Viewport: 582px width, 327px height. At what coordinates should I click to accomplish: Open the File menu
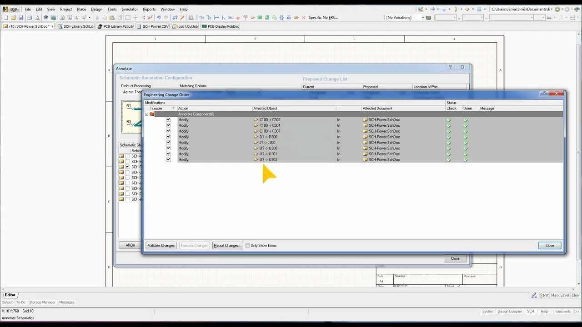[28, 9]
